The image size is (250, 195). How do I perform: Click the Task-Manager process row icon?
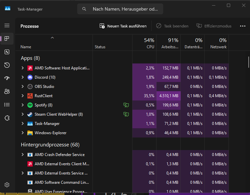tap(30, 124)
